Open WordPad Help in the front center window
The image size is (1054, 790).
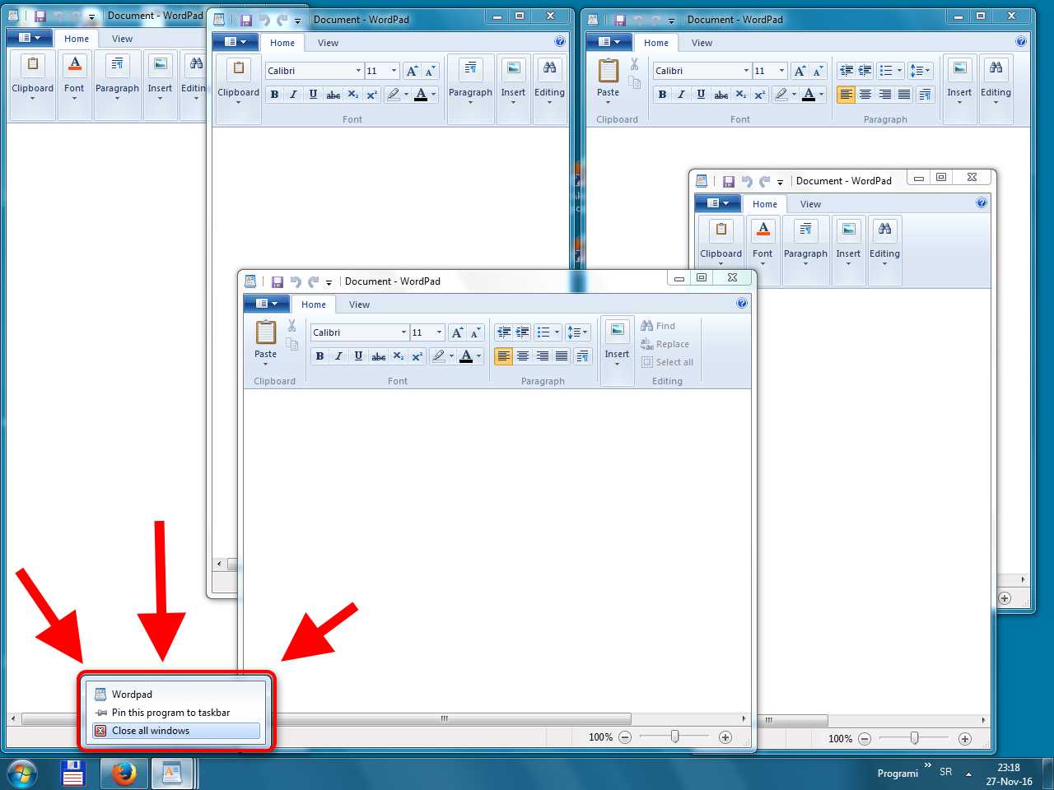pyautogui.click(x=742, y=303)
